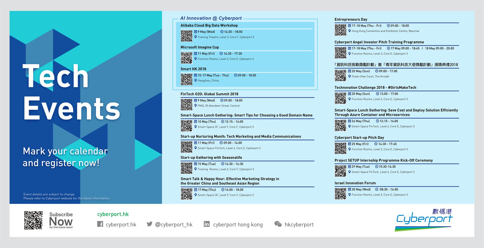The width and height of the screenshot is (484, 248).
Task: Click the 15:30-16:30 time
Action: coord(387,167)
